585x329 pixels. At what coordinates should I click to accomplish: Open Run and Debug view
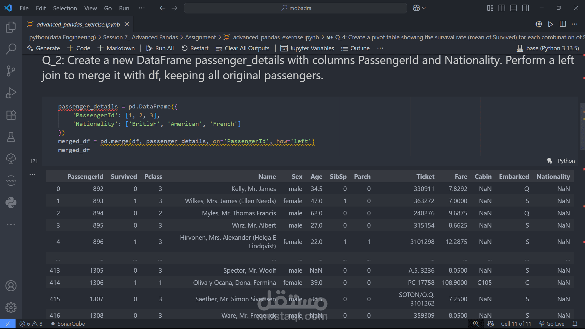click(11, 93)
